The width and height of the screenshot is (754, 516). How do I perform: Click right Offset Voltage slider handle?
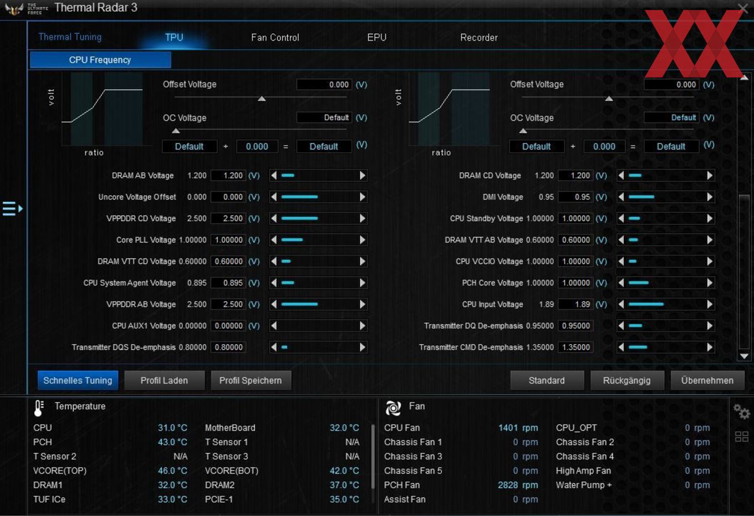click(609, 99)
